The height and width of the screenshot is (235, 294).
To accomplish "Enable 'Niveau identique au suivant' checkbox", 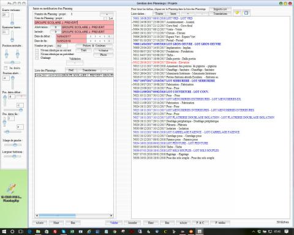I will coord(37,50).
